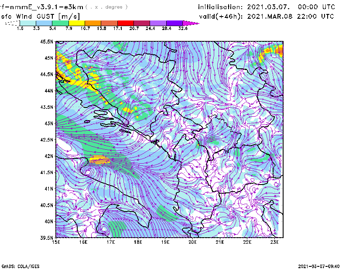Click the '28.4' colorbar value label
This screenshot has height=269, width=349.
(167, 28)
